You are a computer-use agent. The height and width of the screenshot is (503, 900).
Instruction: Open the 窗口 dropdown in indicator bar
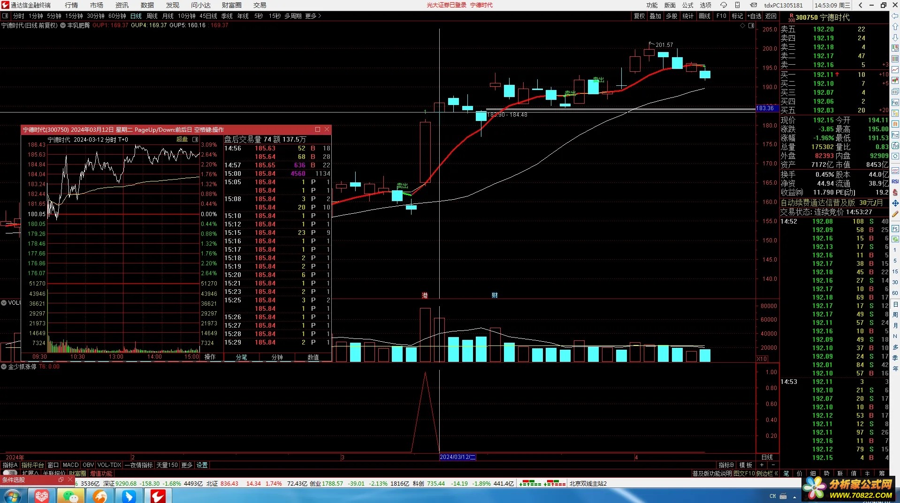[53, 465]
